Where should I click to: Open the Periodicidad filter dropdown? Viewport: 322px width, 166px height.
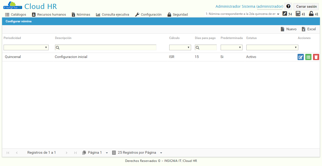pyautogui.click(x=26, y=47)
